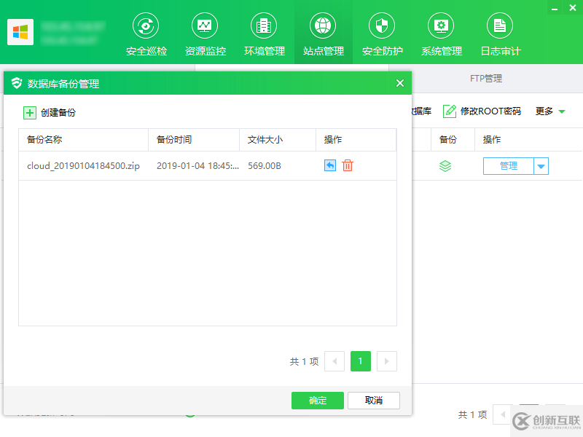
Task: Open the 安全巡检 security inspection section
Action: pos(146,34)
